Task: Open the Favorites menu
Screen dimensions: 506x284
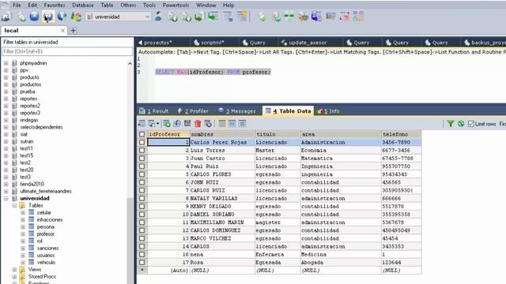Action: click(x=55, y=6)
